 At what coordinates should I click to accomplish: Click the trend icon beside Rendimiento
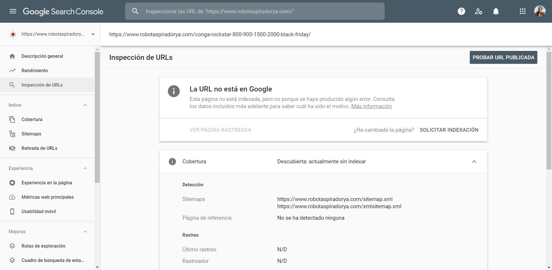12,70
